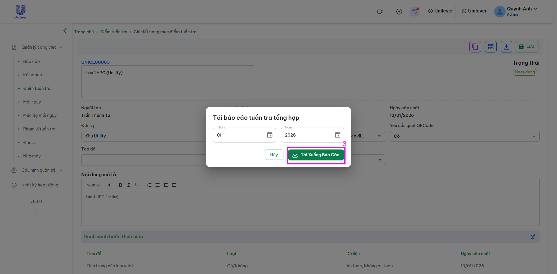557x274 pixels.
Task: Toggle italic formatting in the editor
Action: coord(129,185)
